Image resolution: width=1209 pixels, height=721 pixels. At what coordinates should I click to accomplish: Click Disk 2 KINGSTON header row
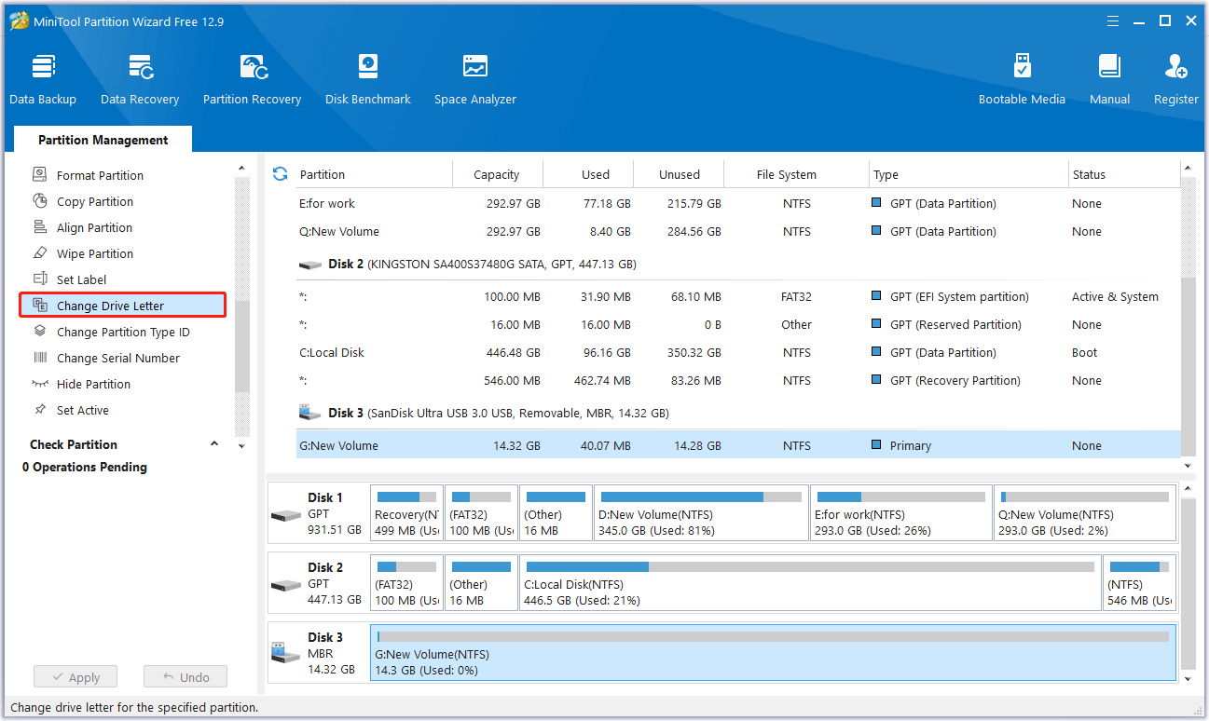click(x=738, y=264)
